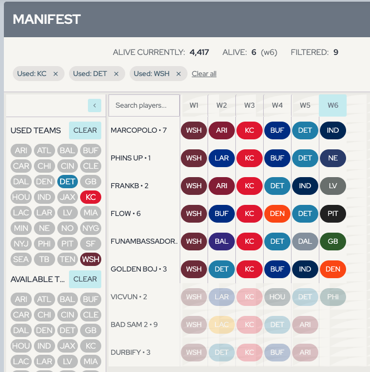Toggle CLE in Available Teams

(x=91, y=315)
